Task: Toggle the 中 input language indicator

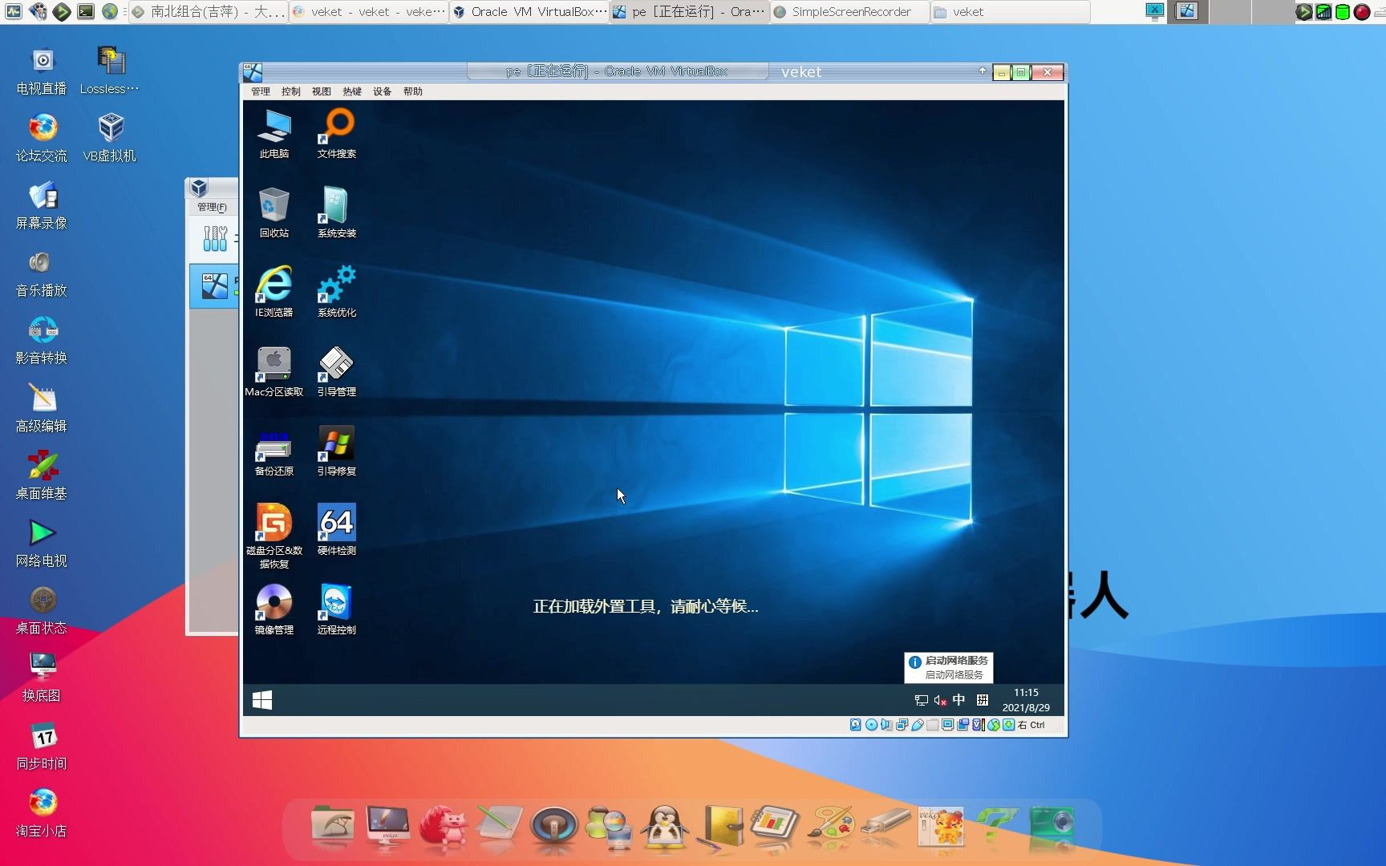Action: (x=959, y=700)
